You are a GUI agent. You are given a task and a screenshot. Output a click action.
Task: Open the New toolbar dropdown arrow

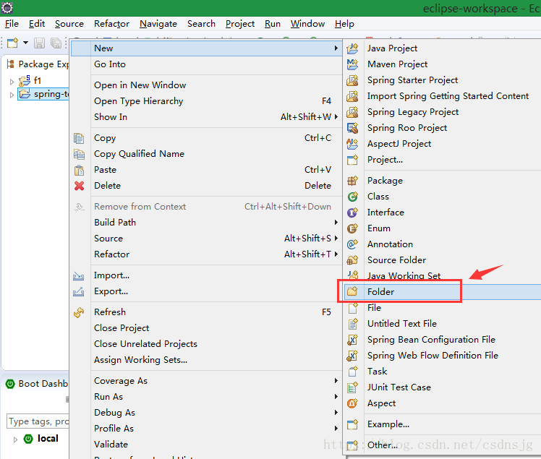[25, 43]
